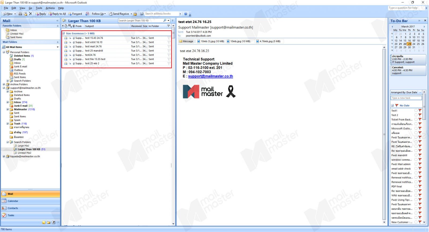Check off 'window comma...' task
The image size is (429, 232).
pyautogui.click(x=416, y=160)
